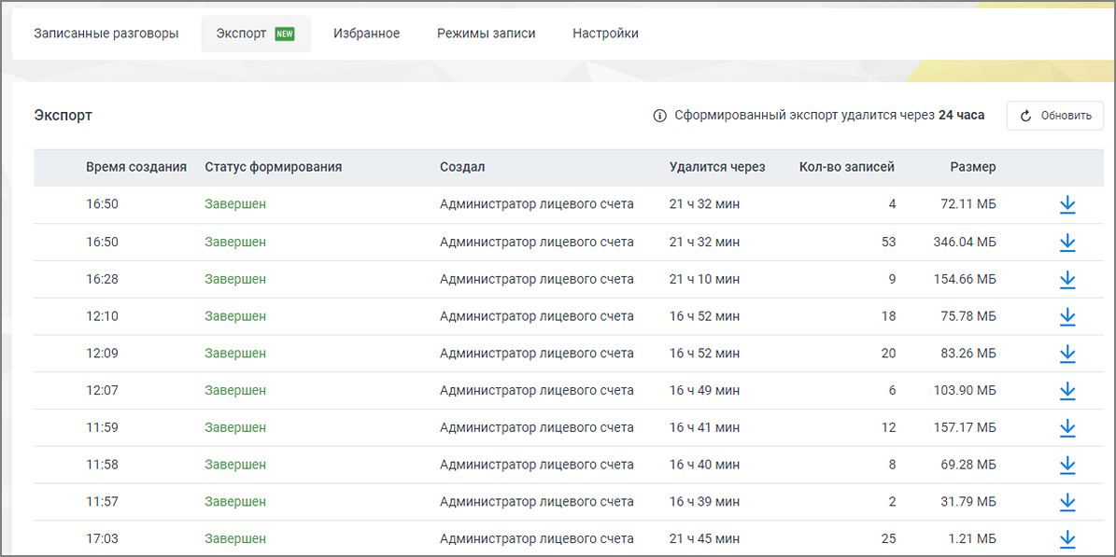
Task: Click the Создал column header
Action: (x=462, y=167)
